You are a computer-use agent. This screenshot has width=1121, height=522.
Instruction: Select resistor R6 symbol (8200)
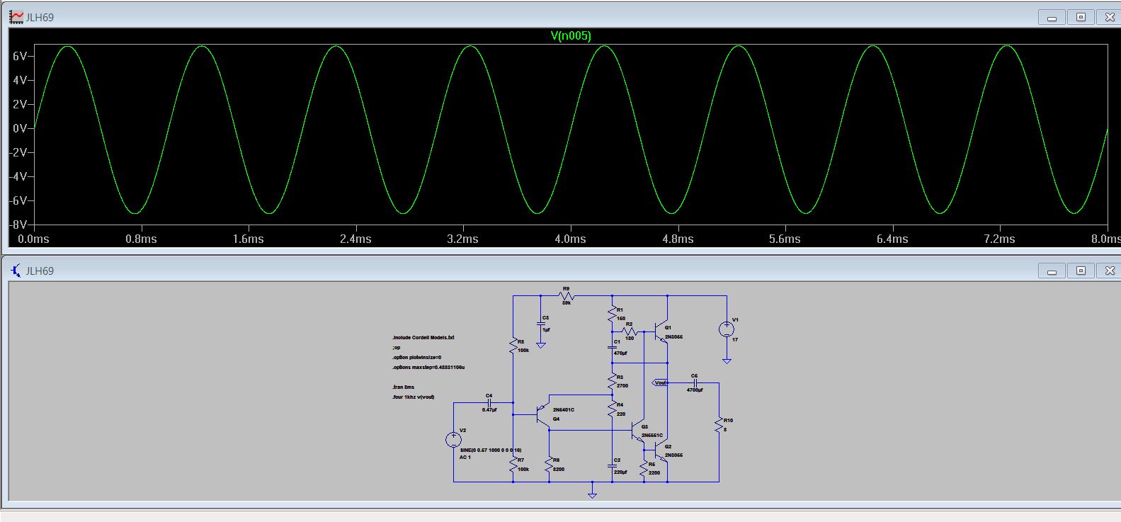pyautogui.click(x=549, y=465)
